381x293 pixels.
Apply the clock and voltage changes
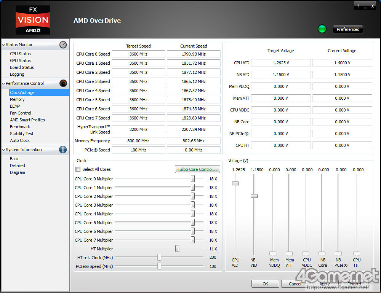pyautogui.click(x=325, y=283)
